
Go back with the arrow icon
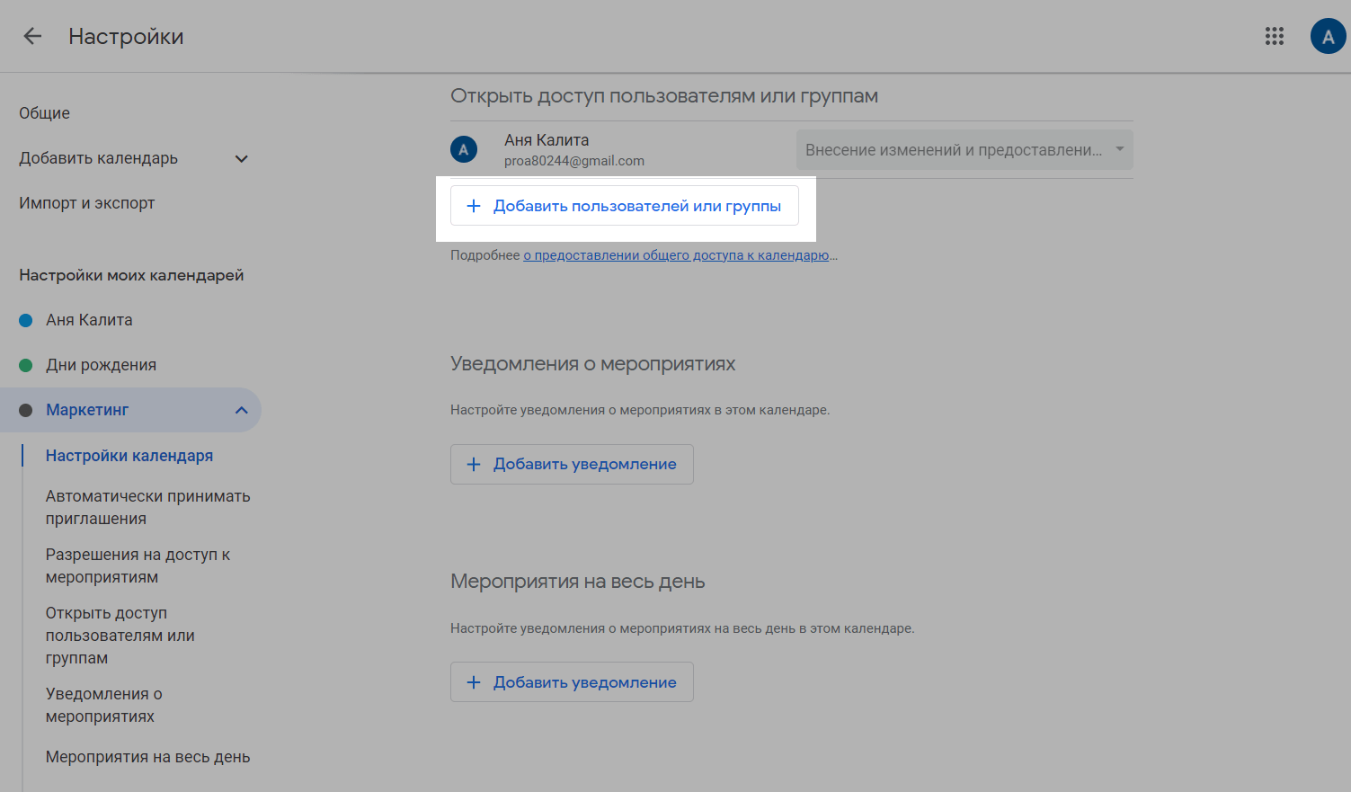32,36
